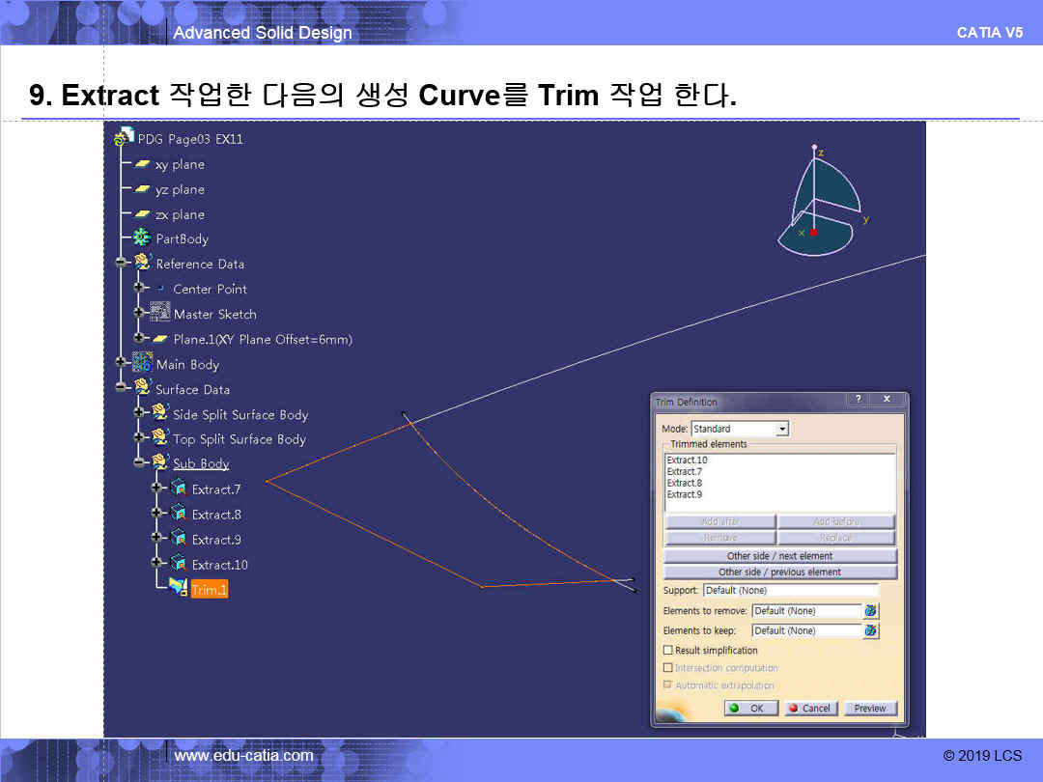Click the Elements to keep selection icon

[x=871, y=630]
